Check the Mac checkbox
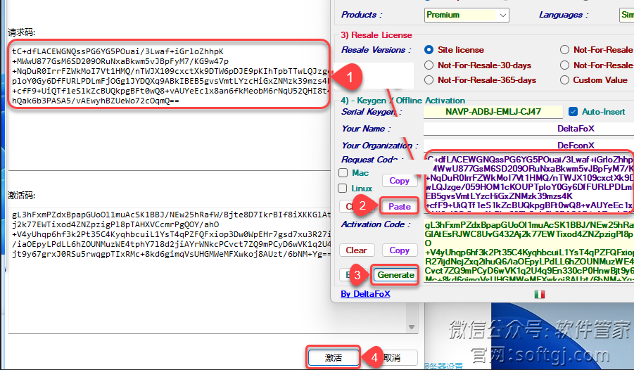 (343, 173)
